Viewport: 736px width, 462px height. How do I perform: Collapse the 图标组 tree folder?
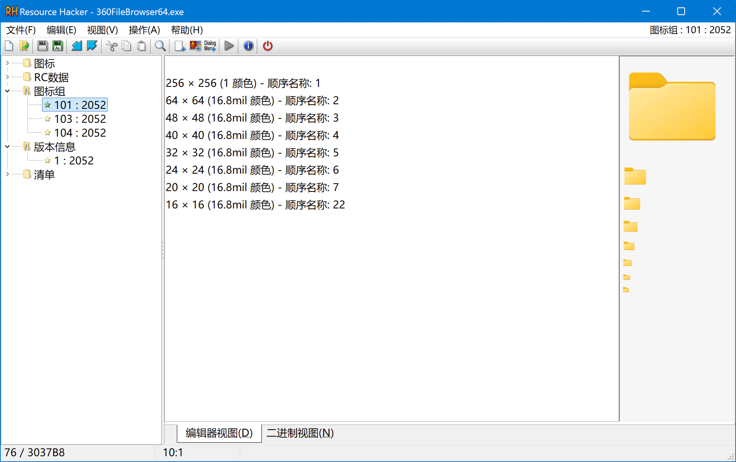(7, 91)
